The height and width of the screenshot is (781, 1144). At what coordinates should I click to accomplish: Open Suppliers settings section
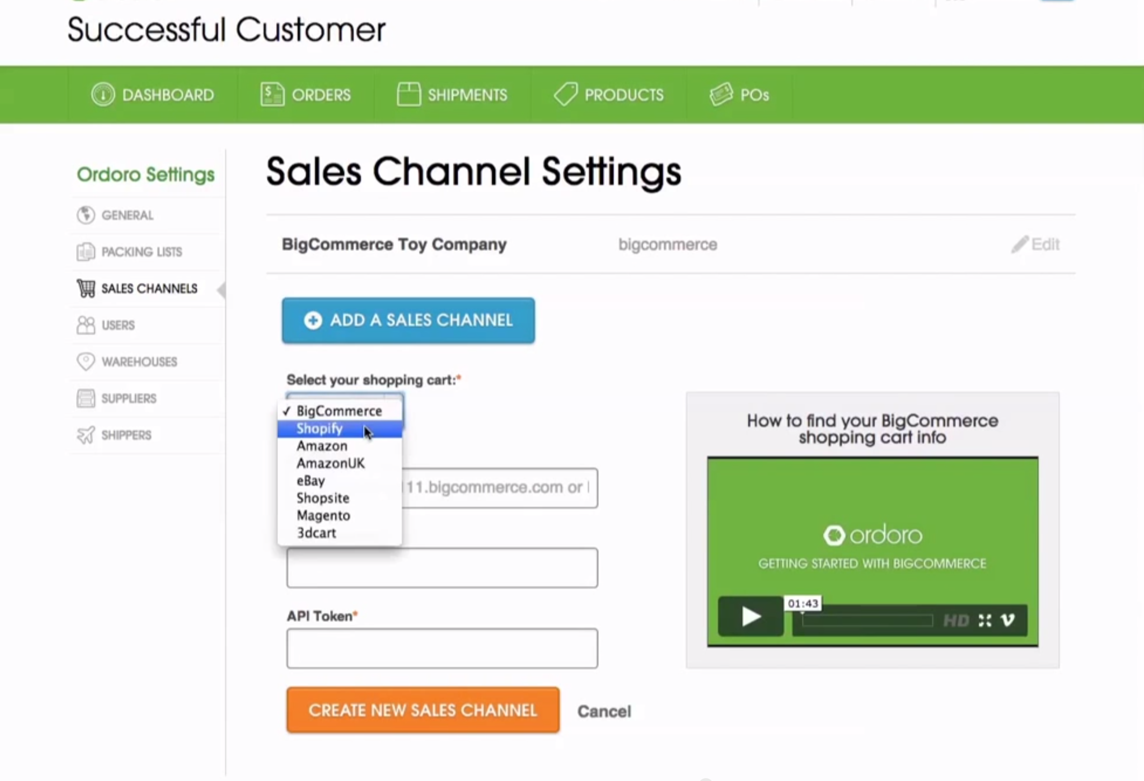(128, 398)
